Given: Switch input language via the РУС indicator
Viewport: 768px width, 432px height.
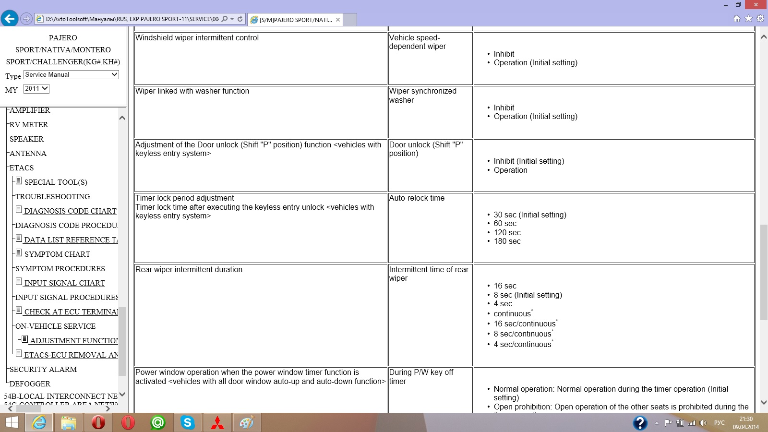Looking at the screenshot, I should (x=720, y=423).
